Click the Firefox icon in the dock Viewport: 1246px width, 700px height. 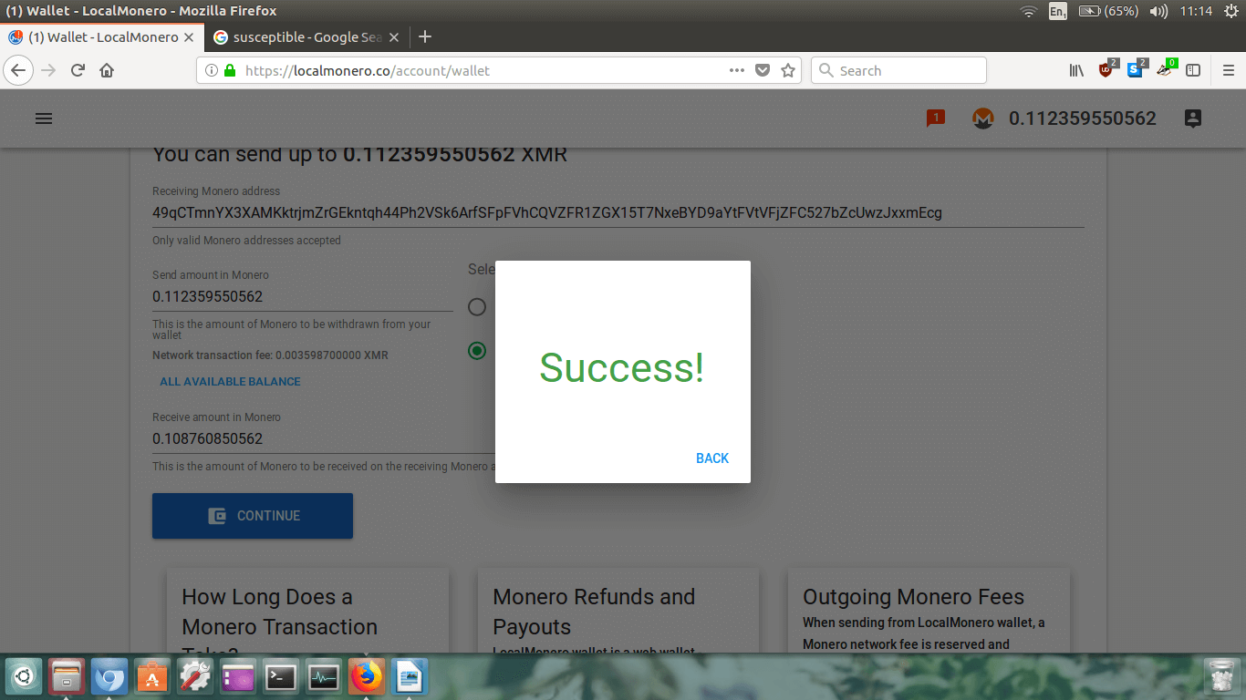tap(367, 676)
